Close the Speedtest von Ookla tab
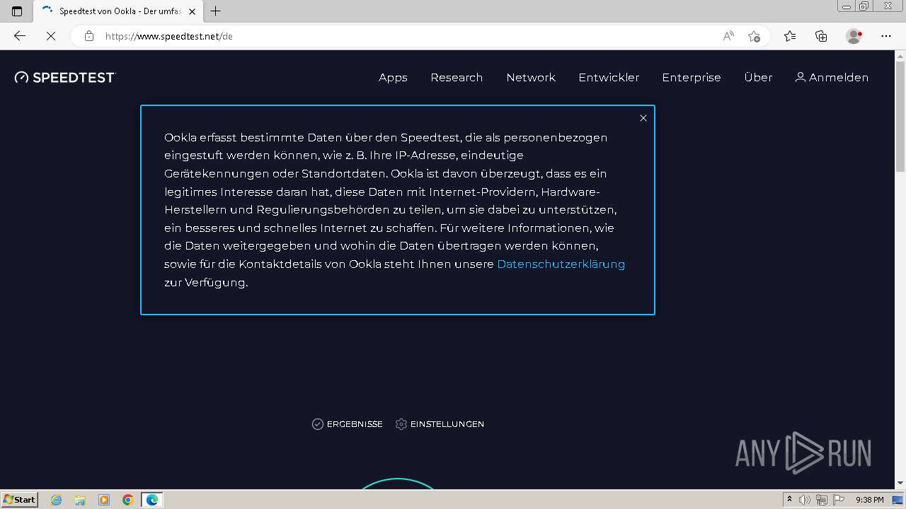 (192, 11)
